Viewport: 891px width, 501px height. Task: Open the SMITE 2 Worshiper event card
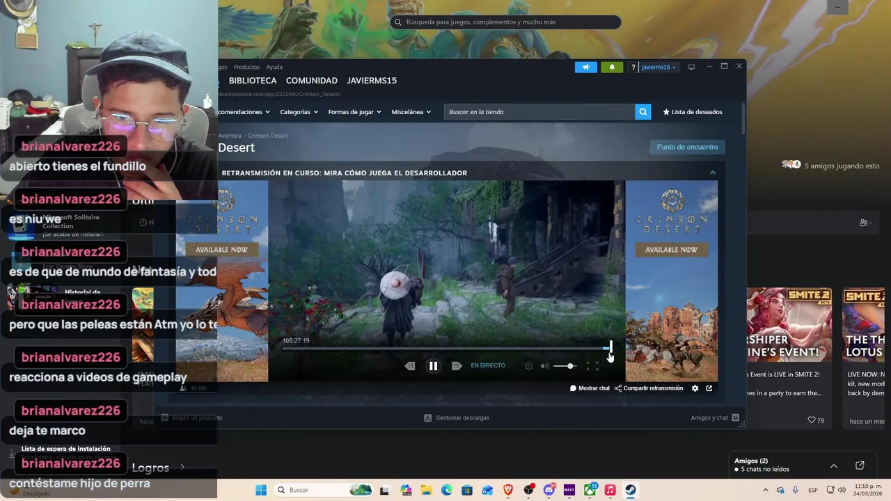point(789,358)
